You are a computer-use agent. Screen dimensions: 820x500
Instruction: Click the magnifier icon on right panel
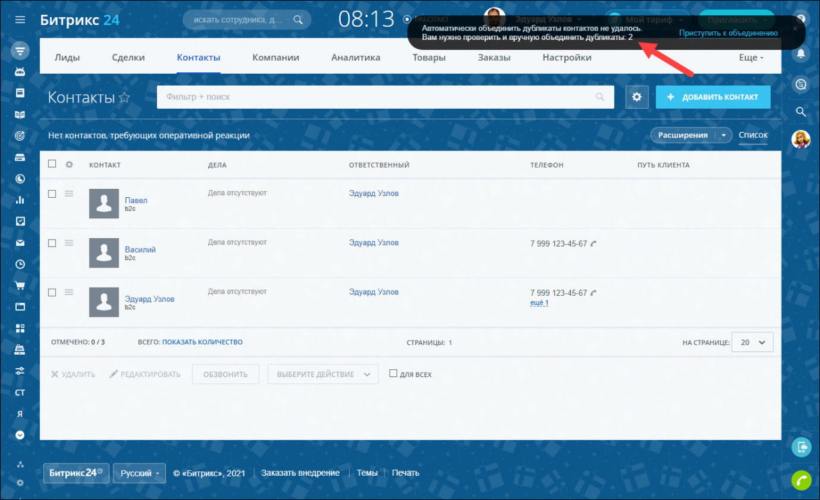pyautogui.click(x=801, y=111)
